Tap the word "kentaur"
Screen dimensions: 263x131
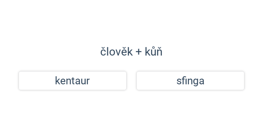[x=72, y=81]
